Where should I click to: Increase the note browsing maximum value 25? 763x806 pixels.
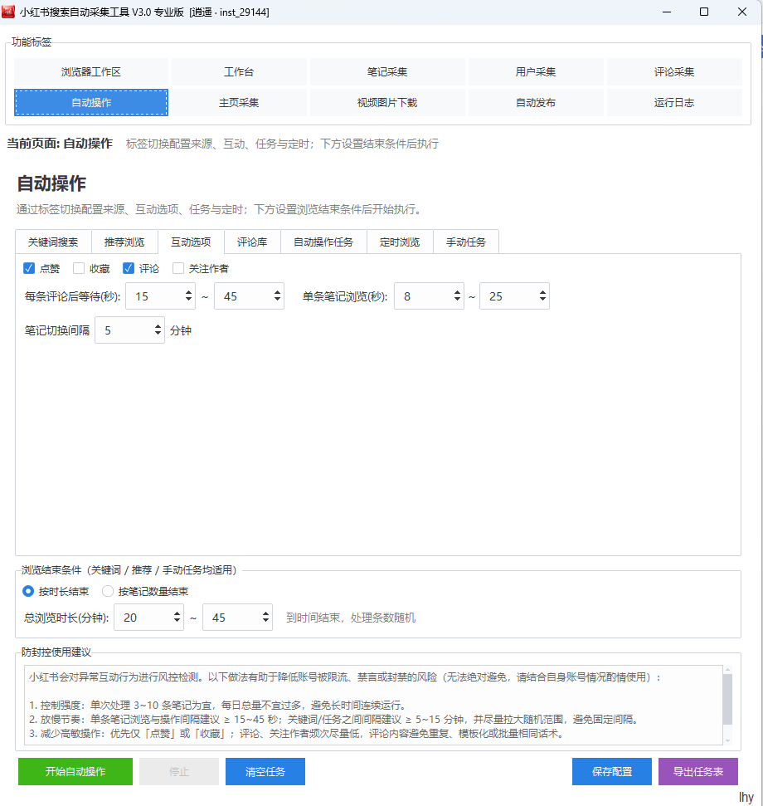pyautogui.click(x=542, y=292)
